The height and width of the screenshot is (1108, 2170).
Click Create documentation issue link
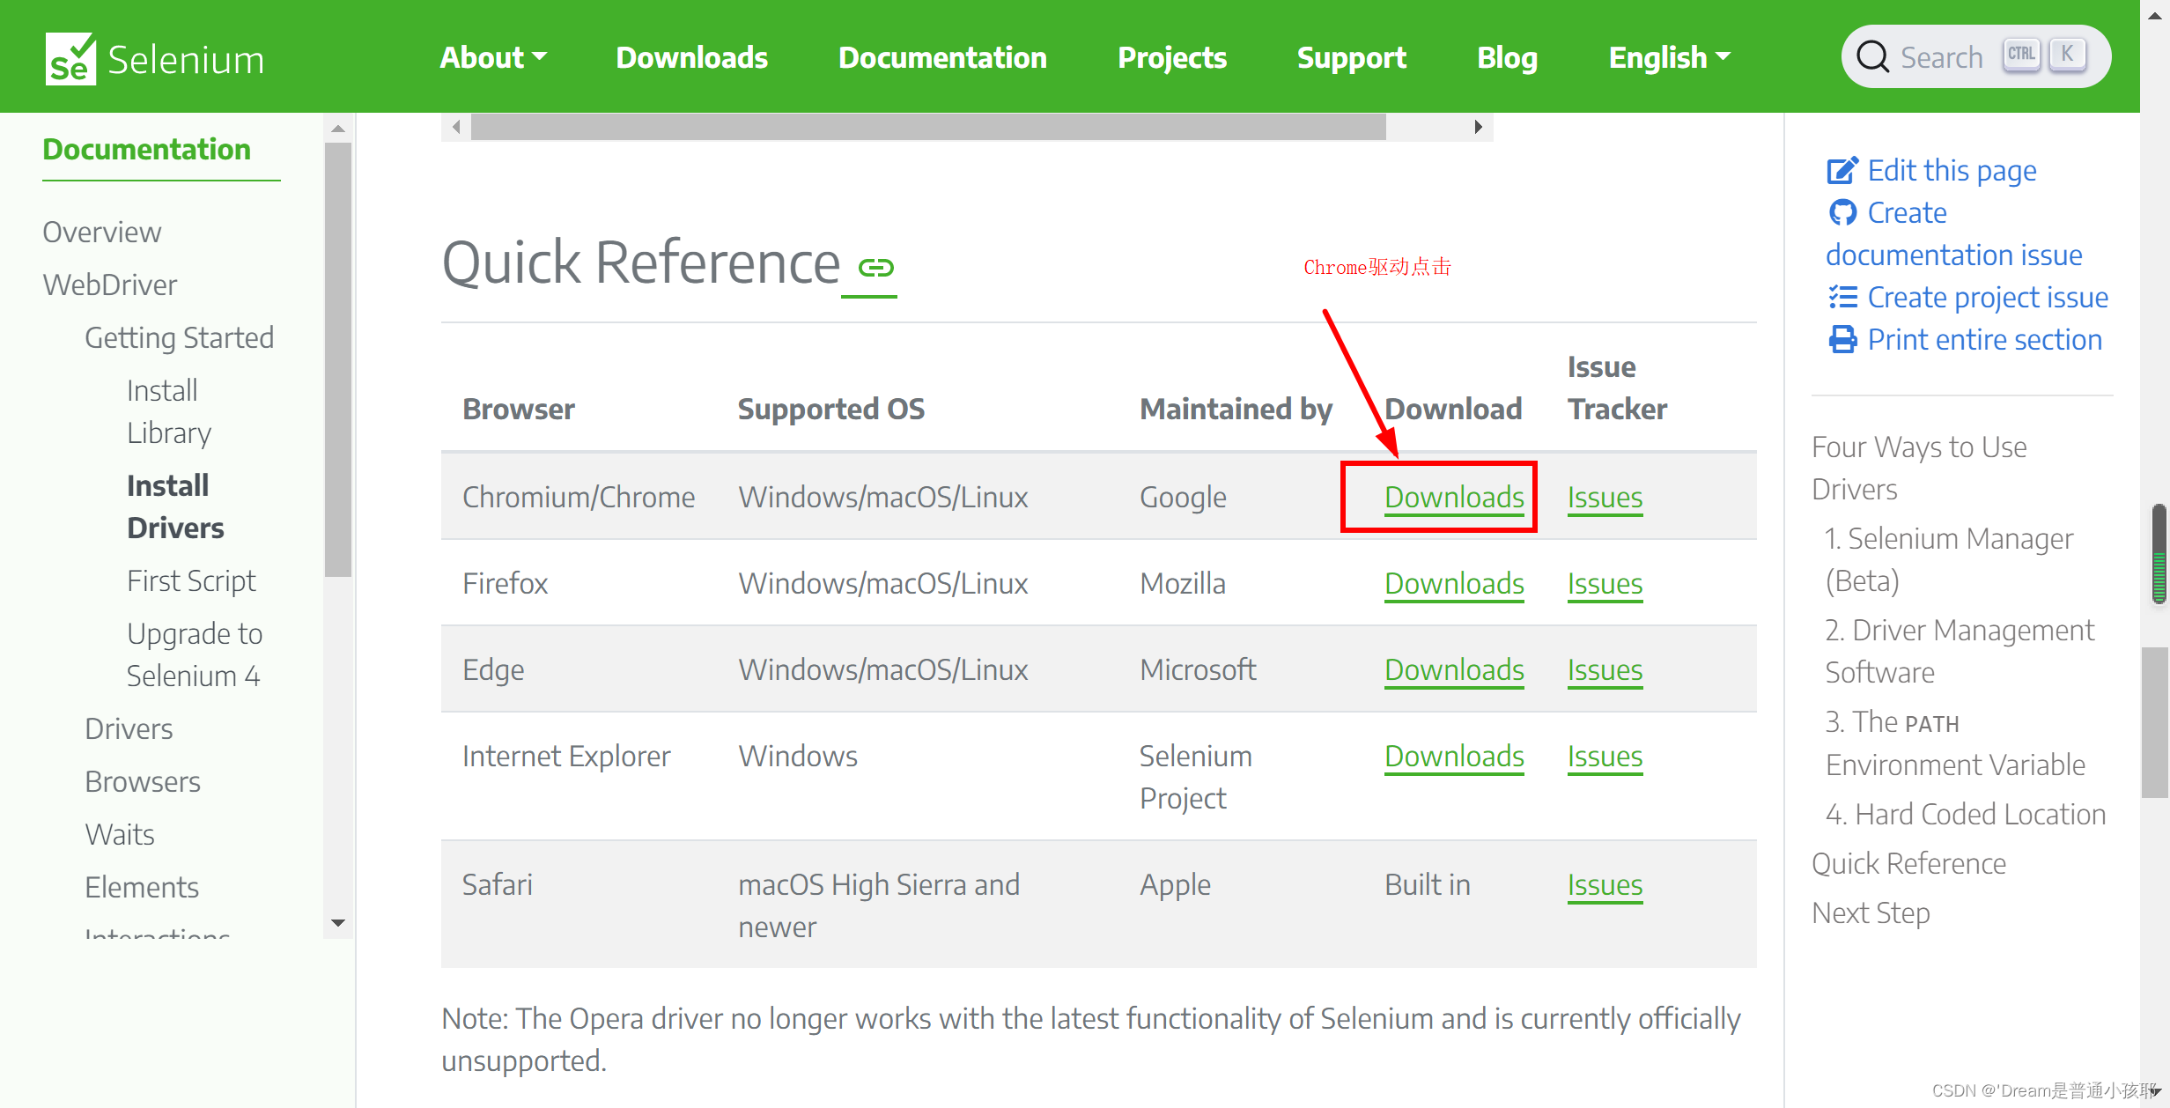tap(1953, 233)
